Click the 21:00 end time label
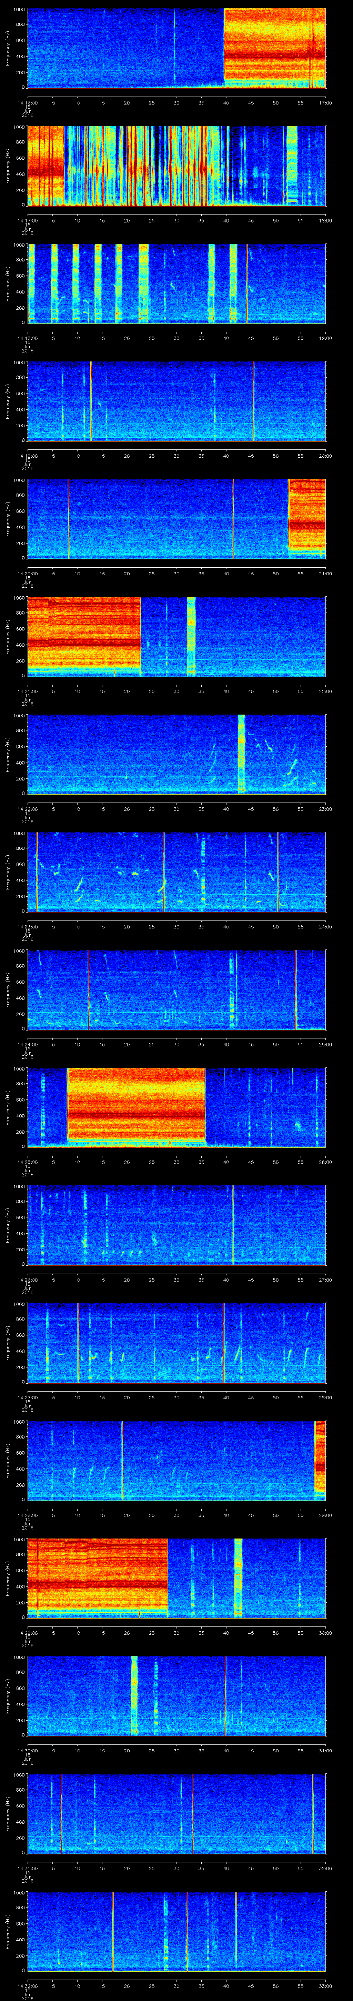 [x=325, y=573]
